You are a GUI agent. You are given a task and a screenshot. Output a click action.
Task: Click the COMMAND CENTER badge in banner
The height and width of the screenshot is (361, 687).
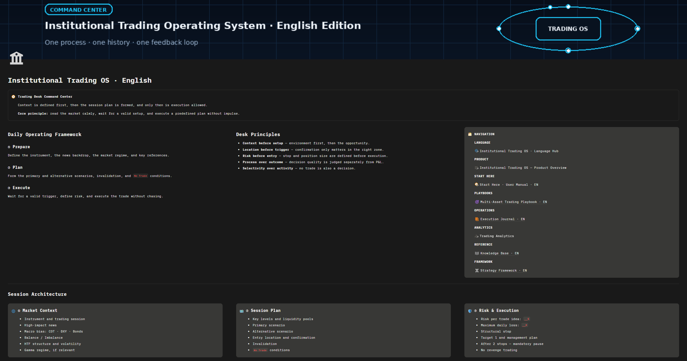click(78, 10)
